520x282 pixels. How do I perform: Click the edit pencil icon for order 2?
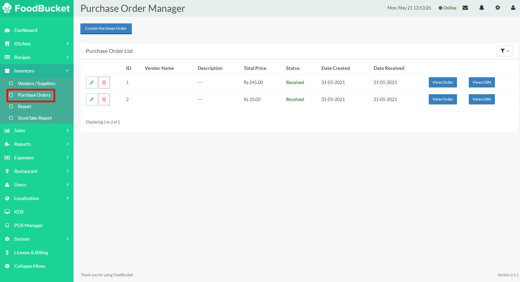click(x=92, y=99)
